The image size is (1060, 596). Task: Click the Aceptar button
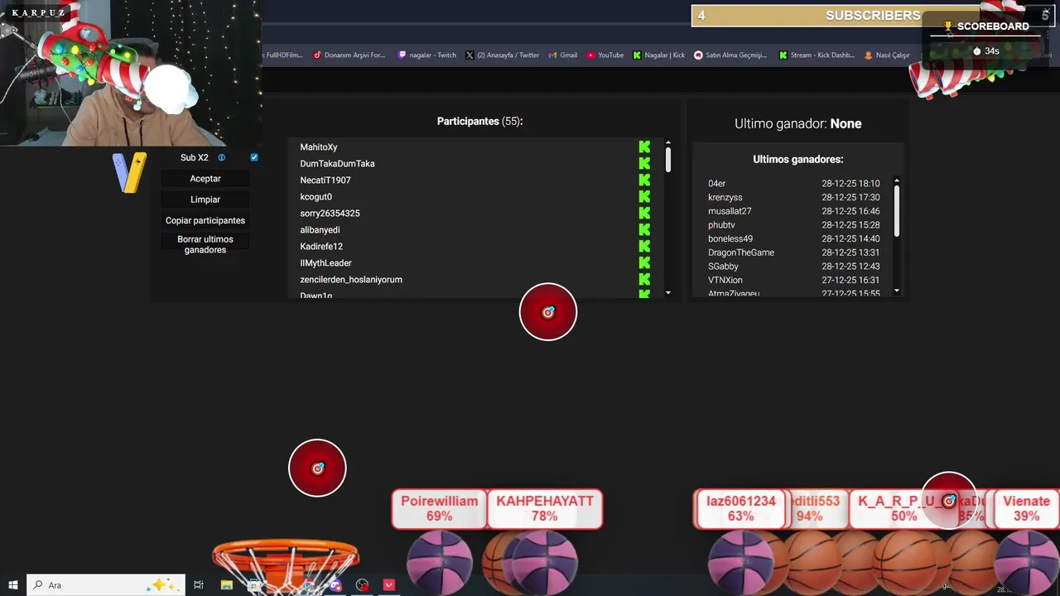tap(205, 179)
